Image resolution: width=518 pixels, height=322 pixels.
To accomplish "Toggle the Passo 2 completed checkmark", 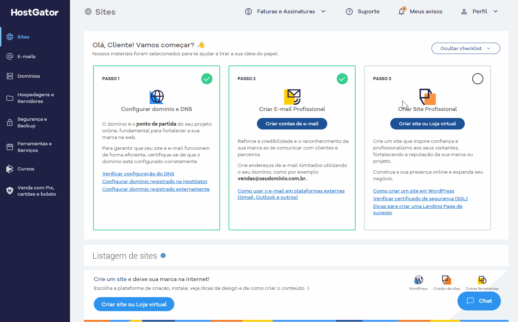I will tap(342, 79).
